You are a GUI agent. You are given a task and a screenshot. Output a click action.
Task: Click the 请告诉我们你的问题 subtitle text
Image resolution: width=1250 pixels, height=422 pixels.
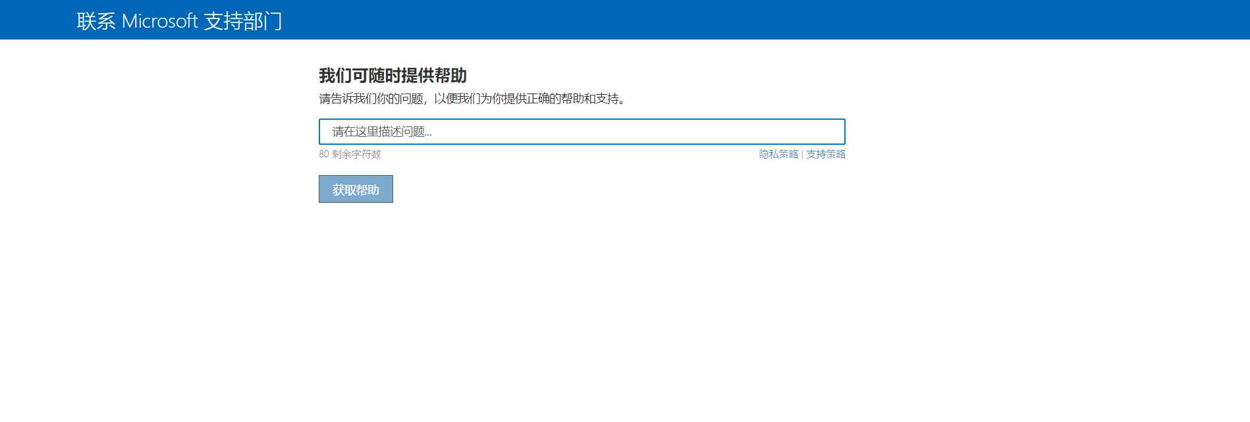(x=472, y=99)
